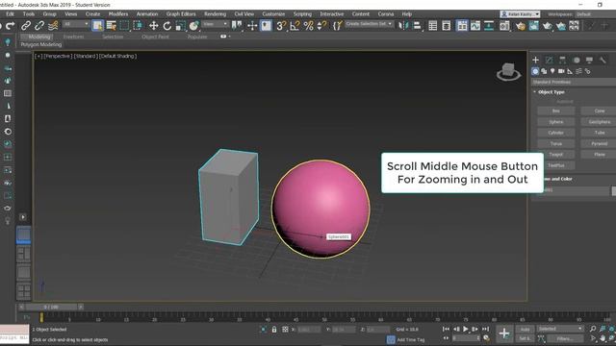The width and height of the screenshot is (616, 346).
Task: Switch to the Hierarchy command panel tab
Action: coord(562,60)
